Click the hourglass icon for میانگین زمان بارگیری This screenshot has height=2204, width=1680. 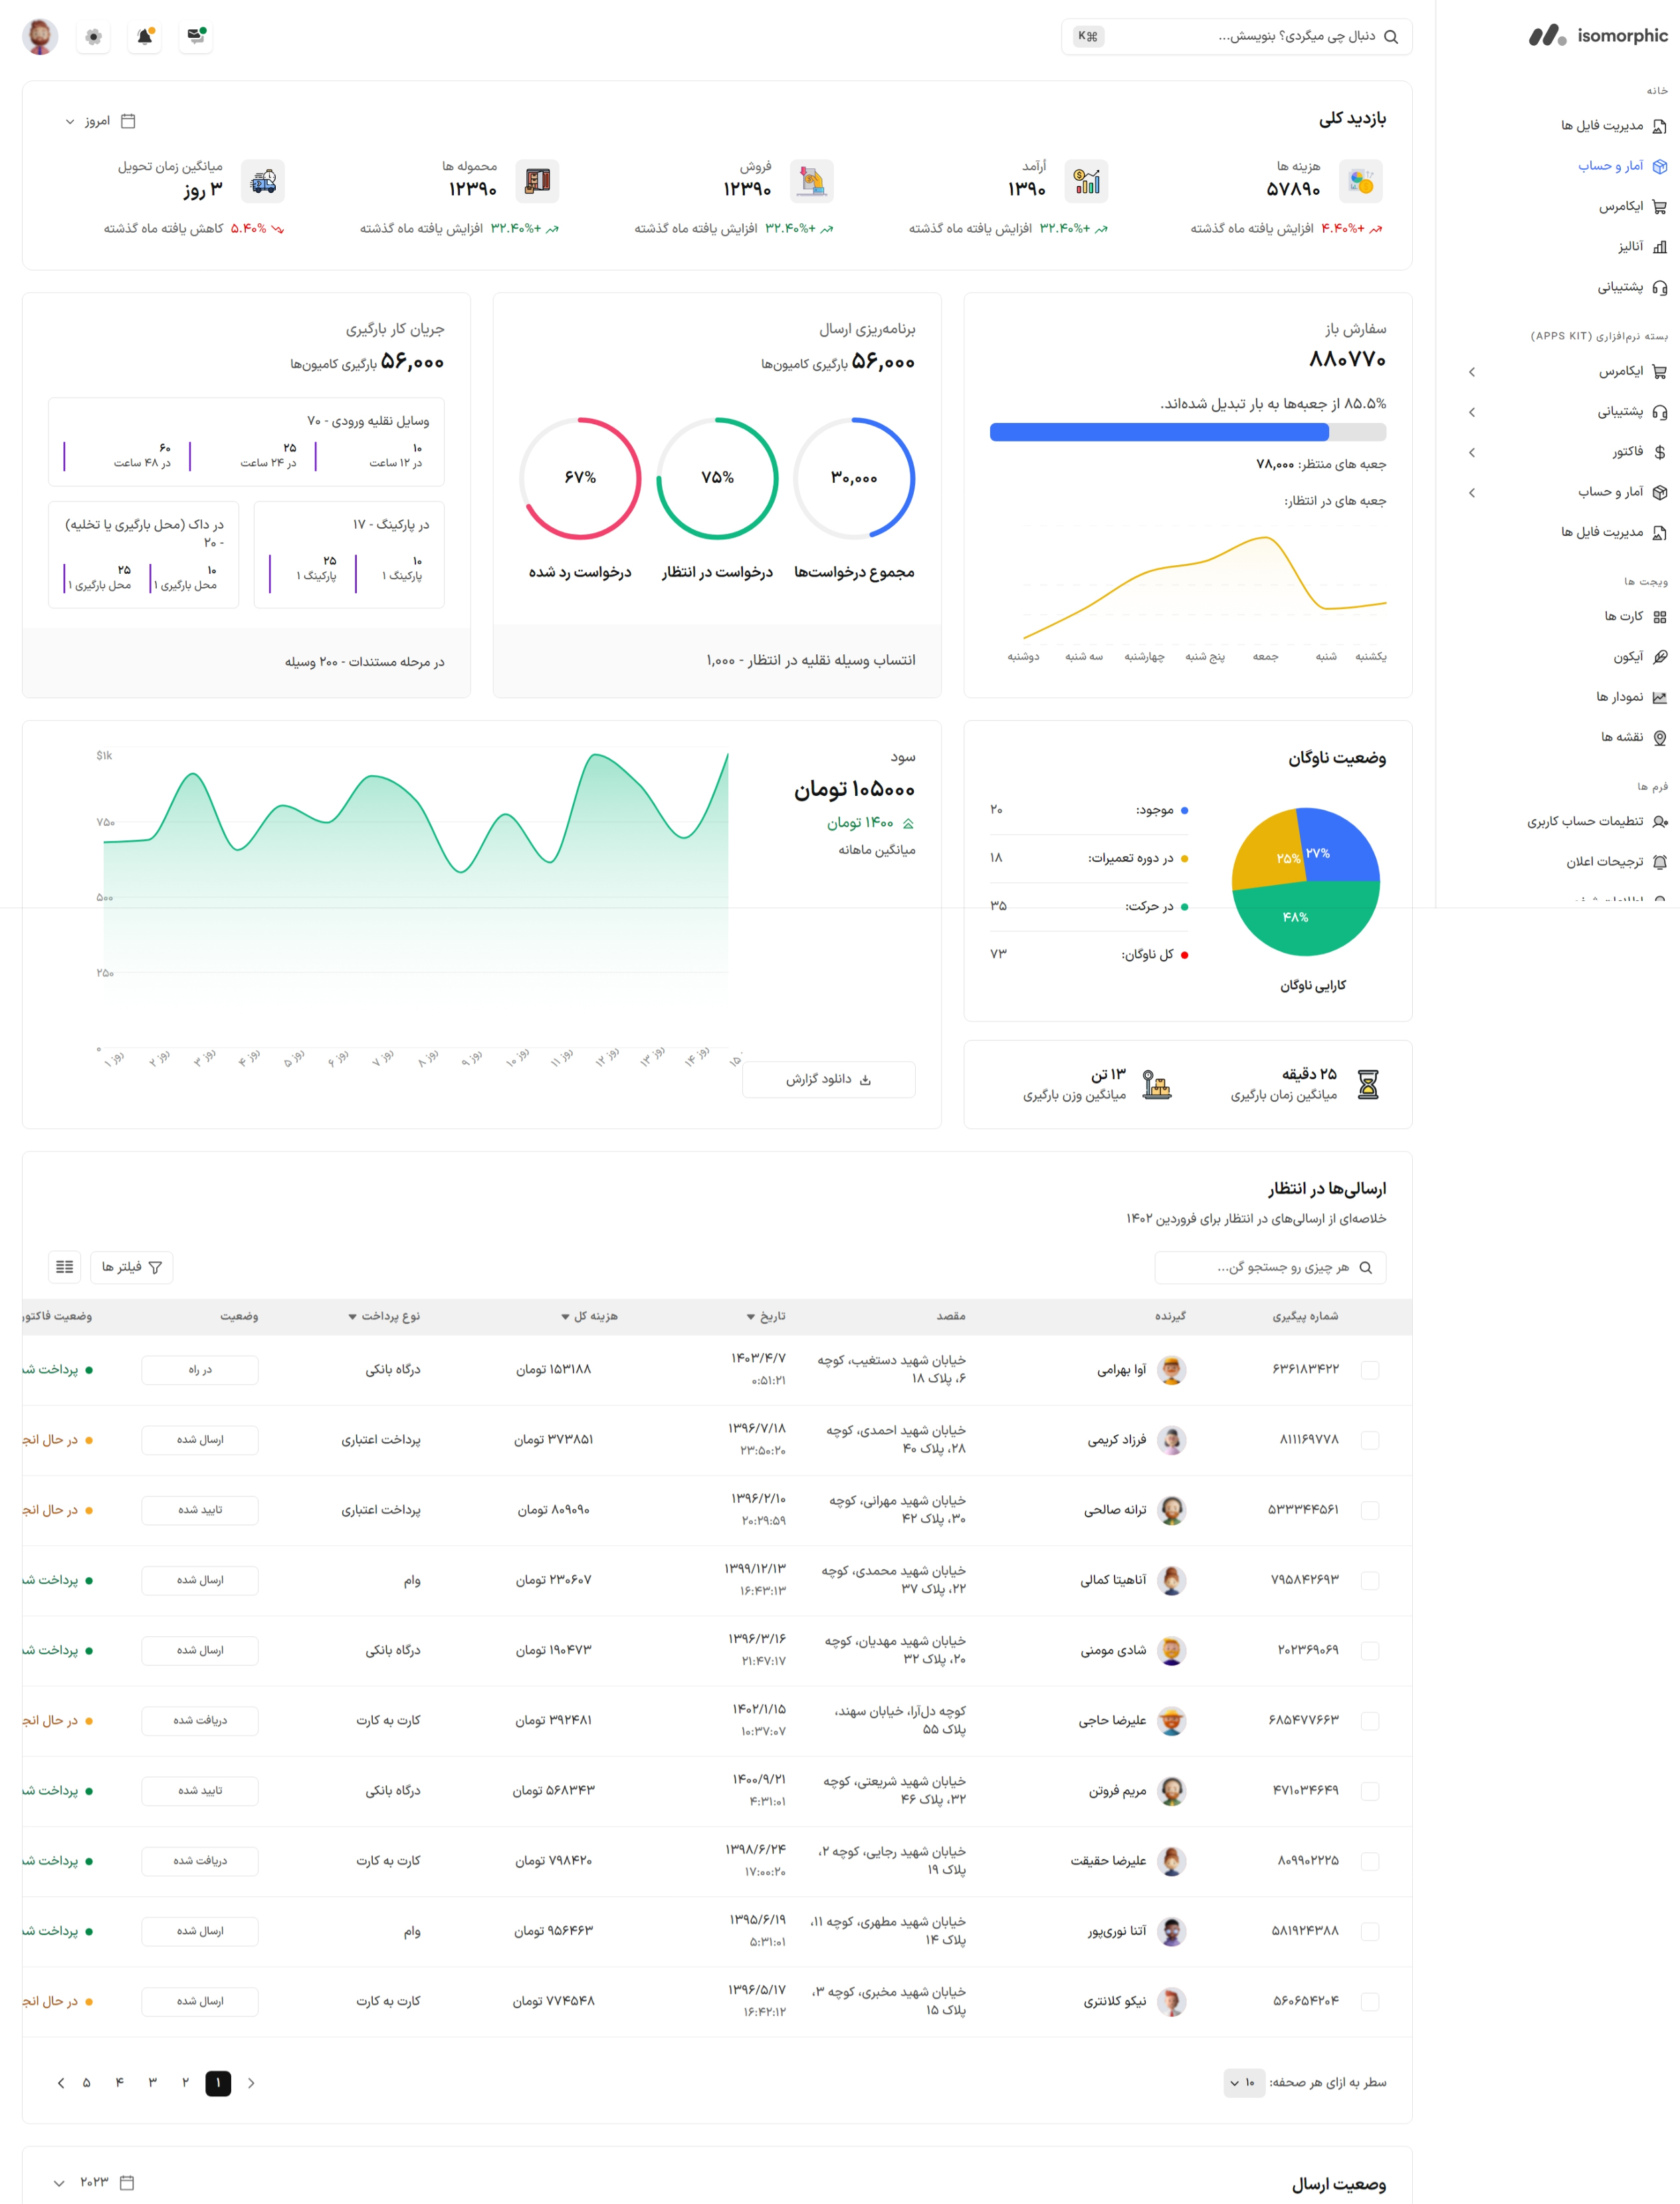(1368, 1084)
